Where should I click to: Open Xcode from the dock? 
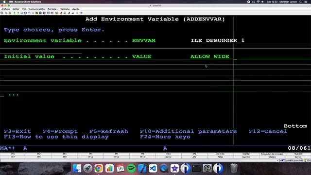click(142, 169)
